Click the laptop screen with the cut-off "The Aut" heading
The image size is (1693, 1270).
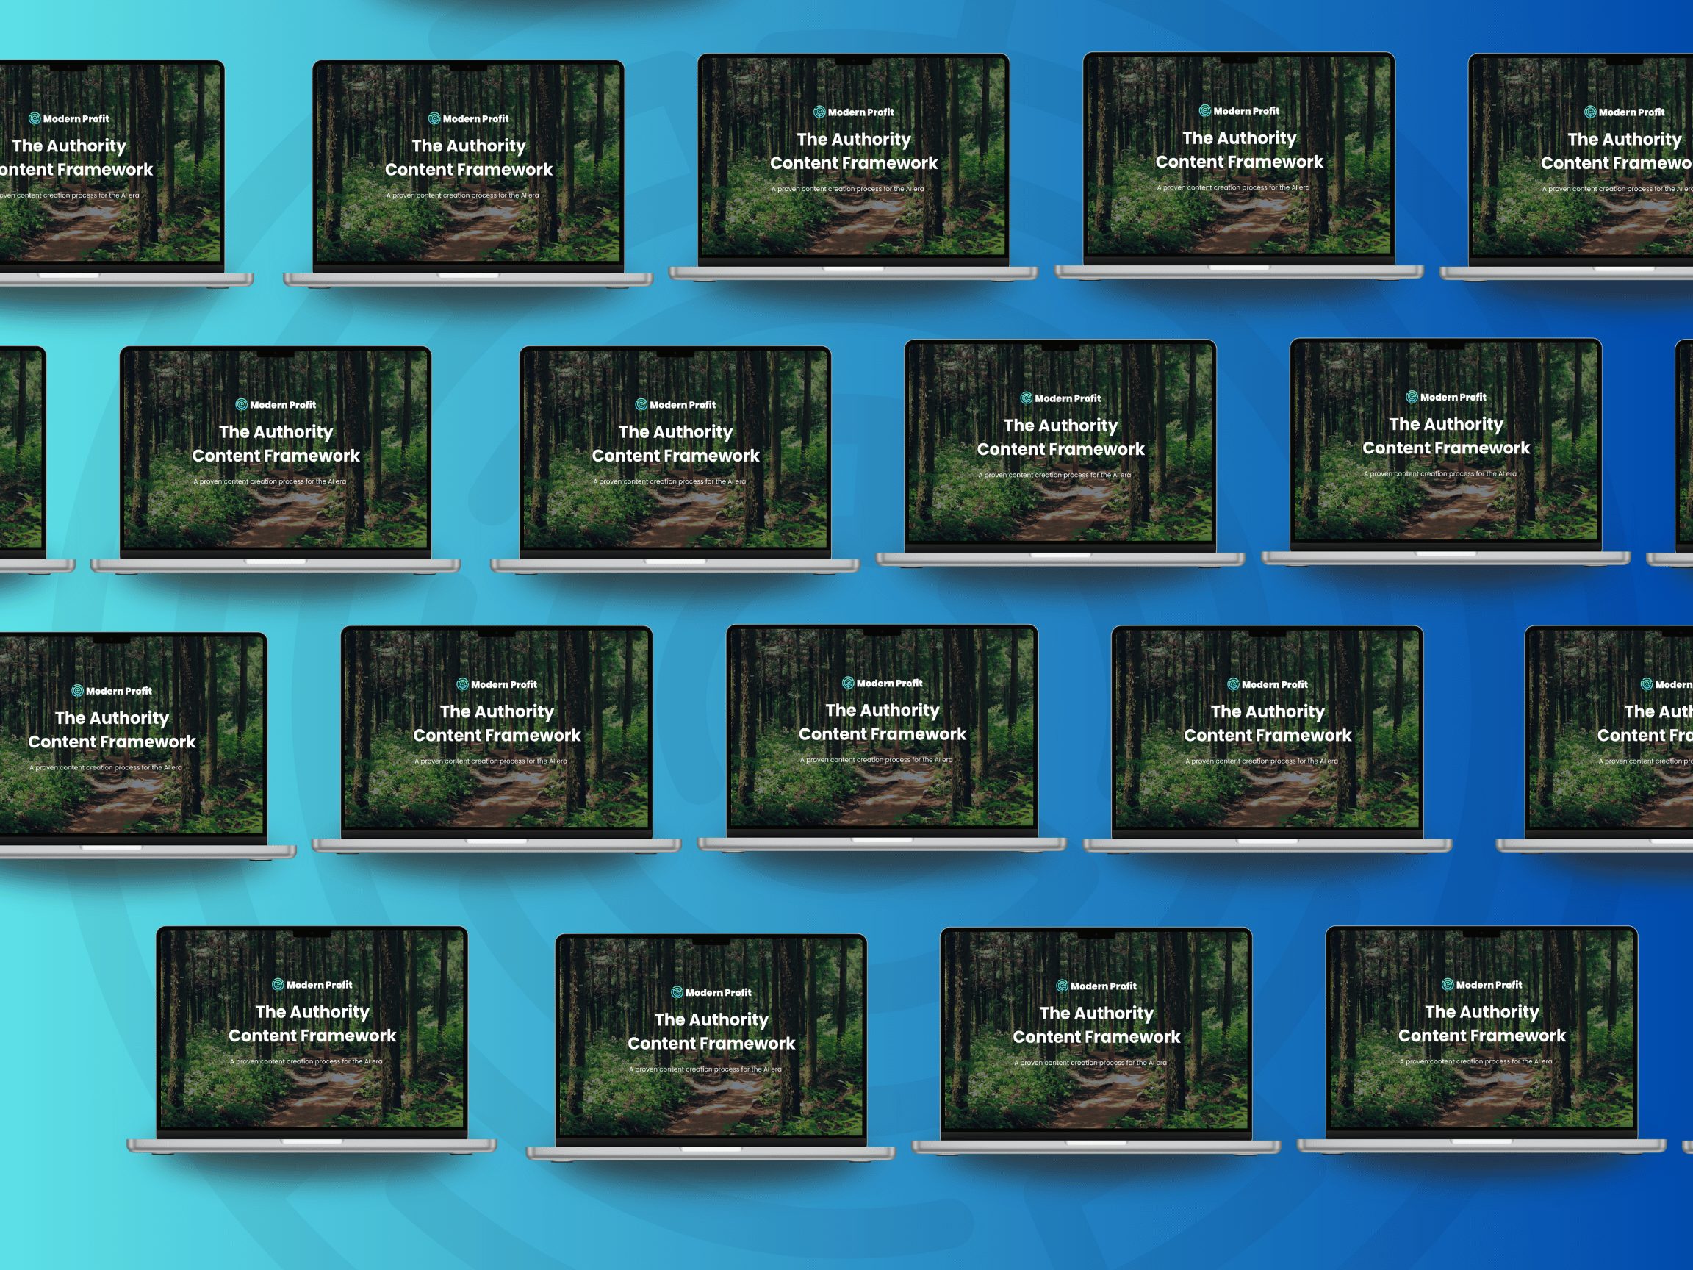point(1611,728)
